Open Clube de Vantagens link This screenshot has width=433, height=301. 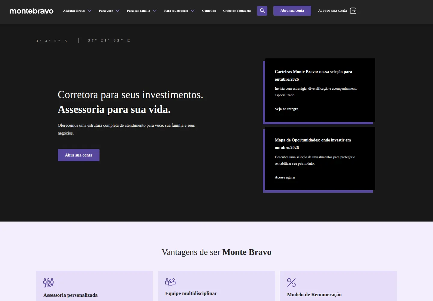tap(237, 11)
